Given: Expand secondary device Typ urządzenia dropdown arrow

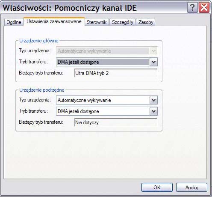Looking at the screenshot, I should tap(153, 100).
